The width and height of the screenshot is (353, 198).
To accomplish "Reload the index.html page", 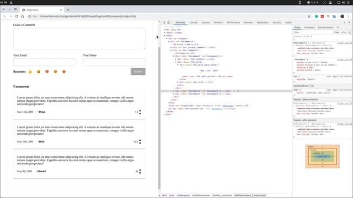I will (x=17, y=16).
